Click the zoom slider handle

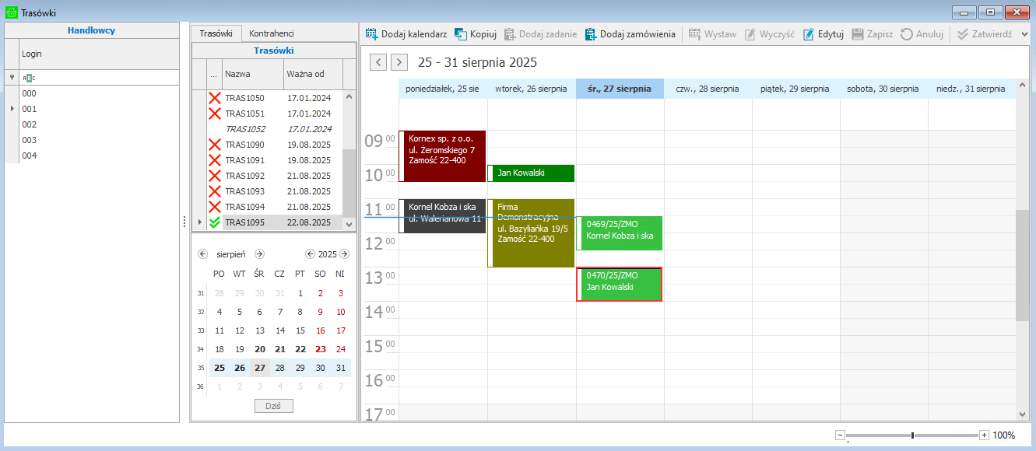pyautogui.click(x=912, y=435)
